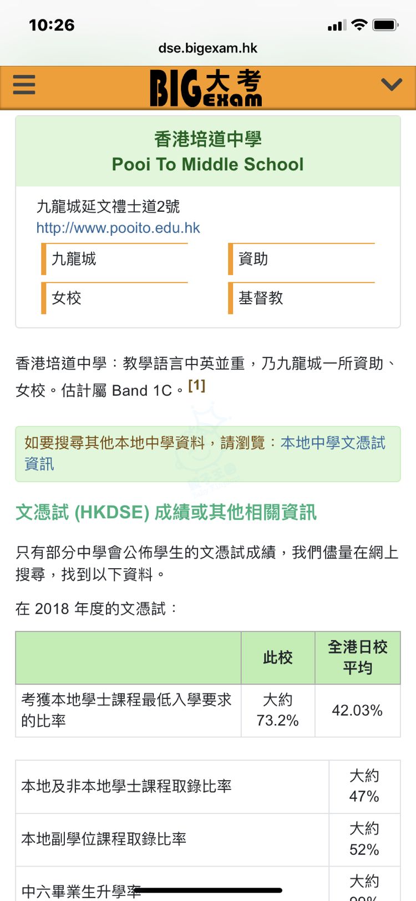
Task: Open the pooito.edu.hk website link
Action: [x=118, y=228]
